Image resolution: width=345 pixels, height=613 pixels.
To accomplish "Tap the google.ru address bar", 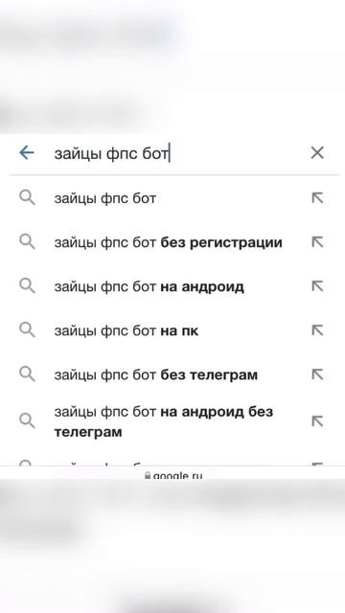I will coord(173,475).
